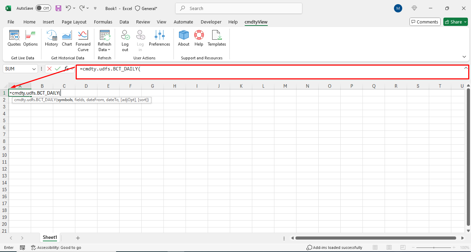Select the Sheet1 tab
Image resolution: width=471 pixels, height=252 pixels.
click(50, 238)
